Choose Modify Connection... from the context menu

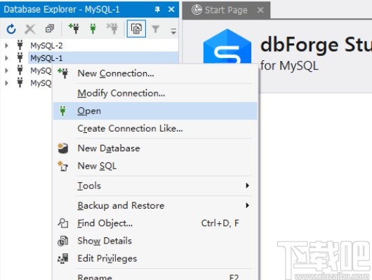pos(155,93)
